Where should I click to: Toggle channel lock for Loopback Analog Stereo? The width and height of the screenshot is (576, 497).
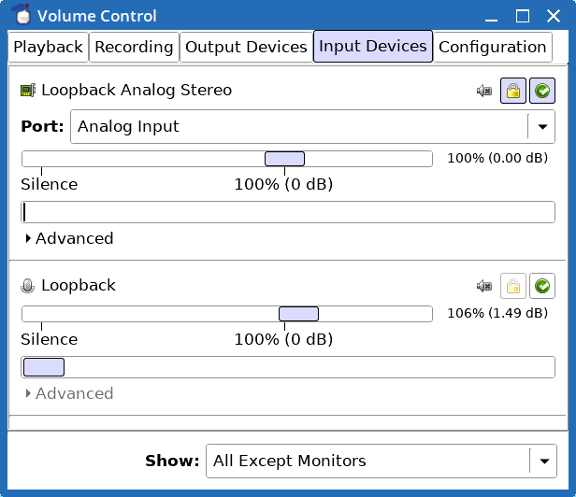tap(513, 91)
